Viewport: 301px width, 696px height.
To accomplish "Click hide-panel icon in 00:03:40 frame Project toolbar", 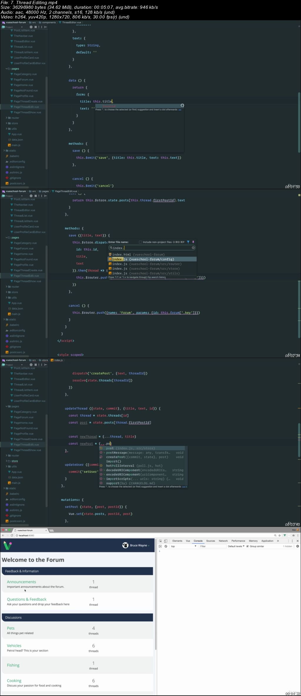I will (x=46, y=365).
